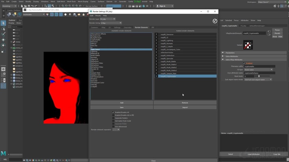Click the Undo arrow icon
This screenshot has width=289, height=162.
(32, 6)
